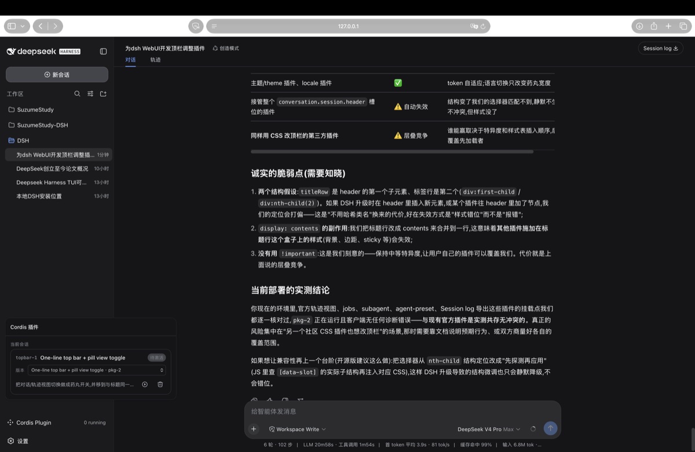The width and height of the screenshot is (695, 452).
Task: Focus the 给智能体发消息 message input
Action: (403, 411)
